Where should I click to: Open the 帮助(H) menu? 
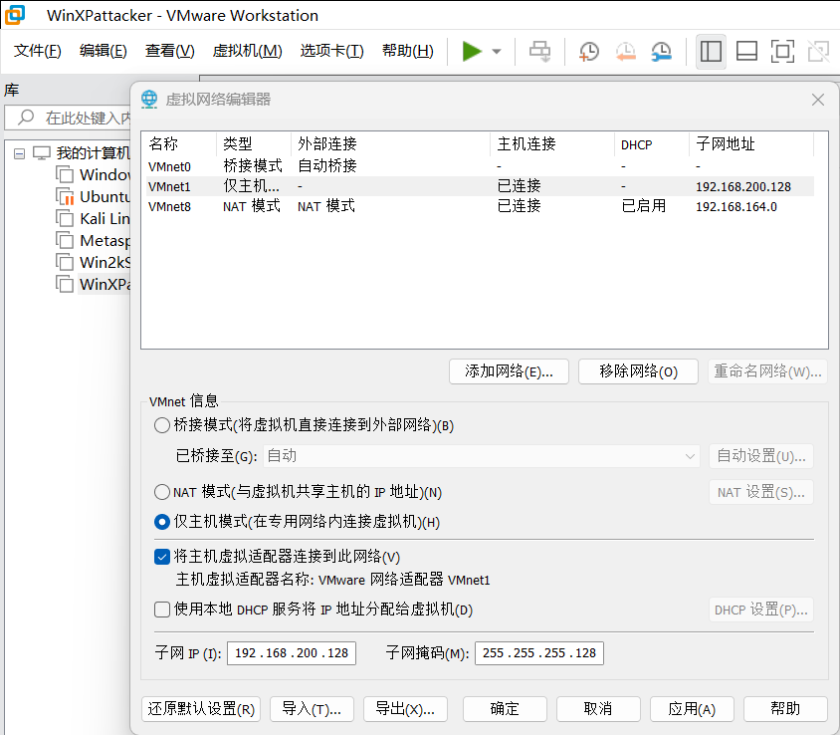coord(408,51)
